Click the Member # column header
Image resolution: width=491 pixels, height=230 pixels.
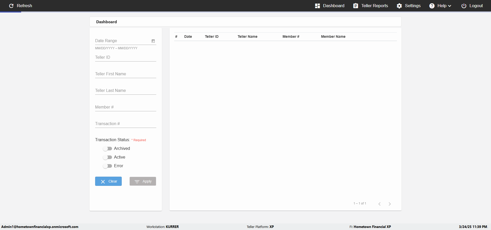tap(291, 37)
